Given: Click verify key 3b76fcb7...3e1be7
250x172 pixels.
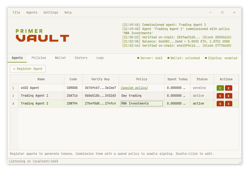Looking at the screenshot, I should click(x=101, y=88).
